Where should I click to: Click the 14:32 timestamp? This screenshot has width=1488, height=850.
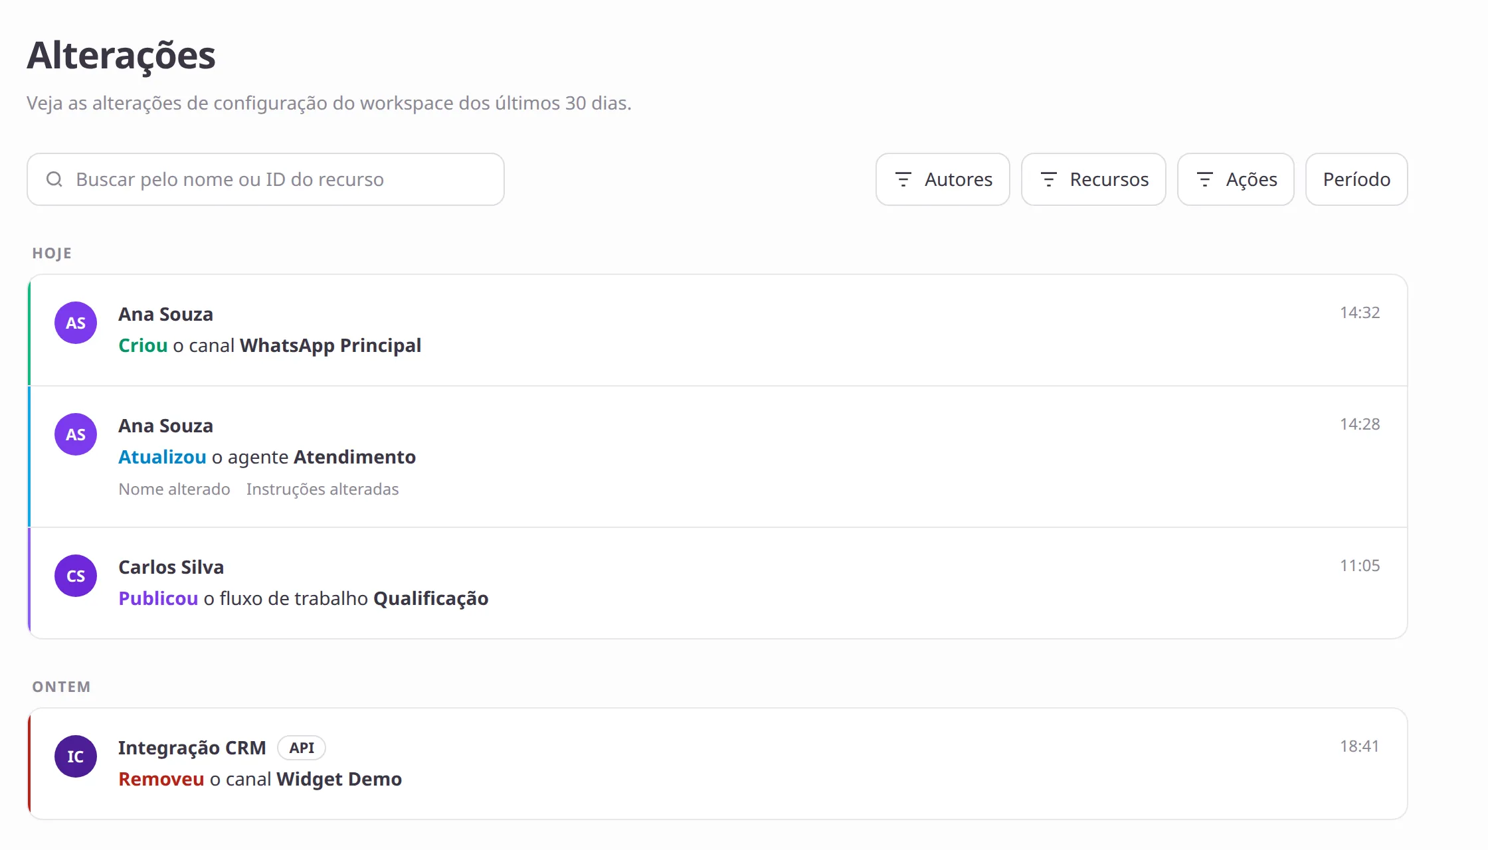1360,313
